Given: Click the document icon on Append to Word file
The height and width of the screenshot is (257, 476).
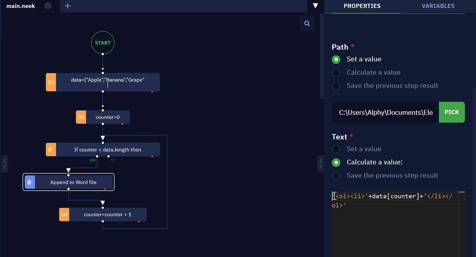Looking at the screenshot, I should click(30, 182).
